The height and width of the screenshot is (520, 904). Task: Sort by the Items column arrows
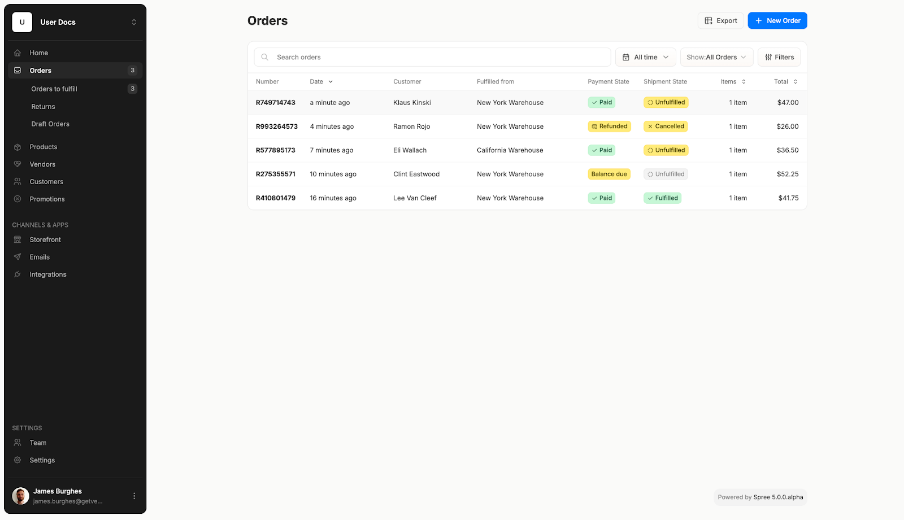coord(744,82)
